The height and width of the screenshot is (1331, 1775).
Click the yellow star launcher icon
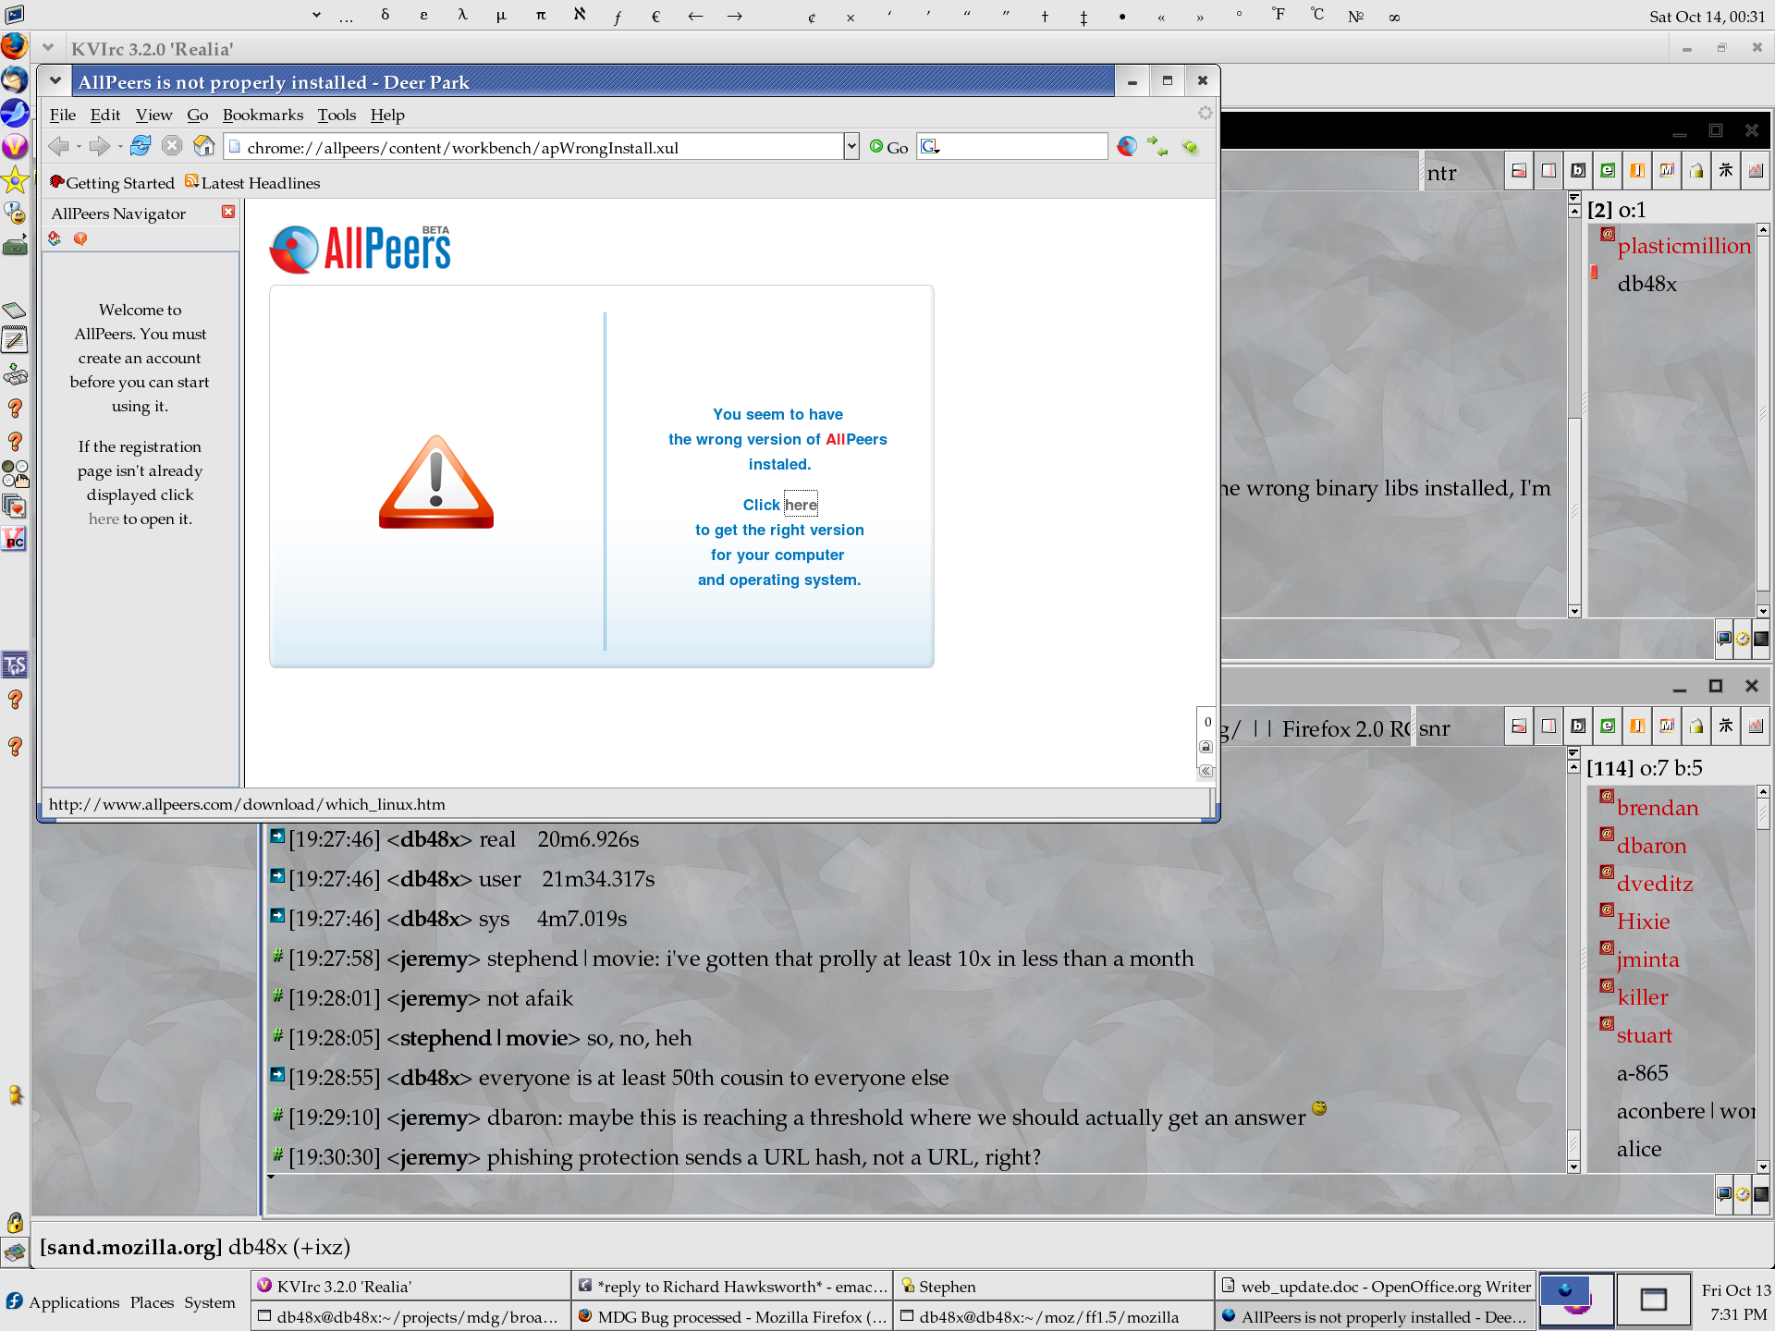[15, 179]
